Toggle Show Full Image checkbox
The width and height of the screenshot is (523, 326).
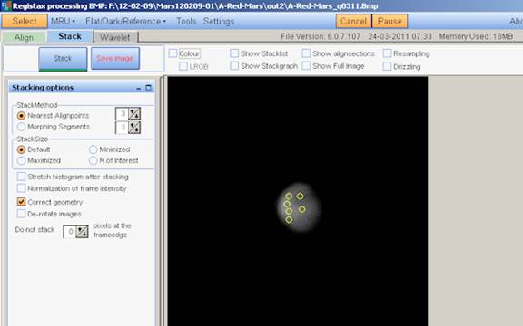coord(306,66)
